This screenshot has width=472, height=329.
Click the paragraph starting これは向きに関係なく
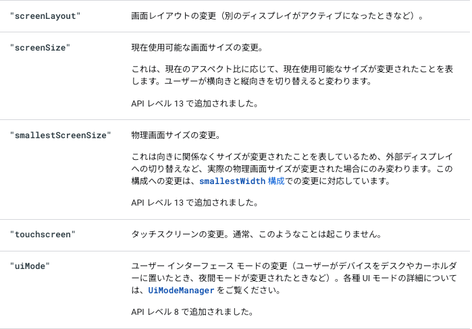[292, 169]
